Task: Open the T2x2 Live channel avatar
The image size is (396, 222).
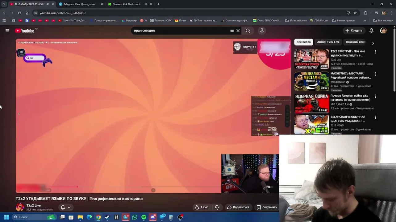Action: [20, 207]
